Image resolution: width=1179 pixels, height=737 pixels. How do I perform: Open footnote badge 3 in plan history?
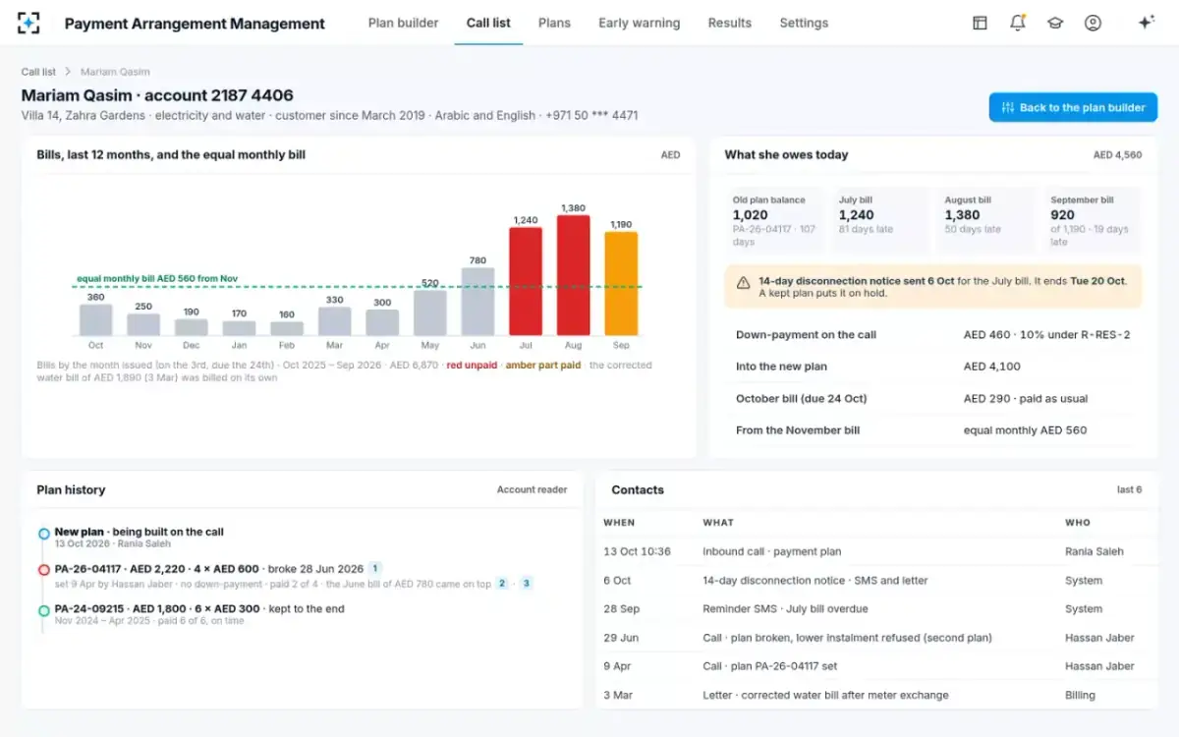[527, 583]
